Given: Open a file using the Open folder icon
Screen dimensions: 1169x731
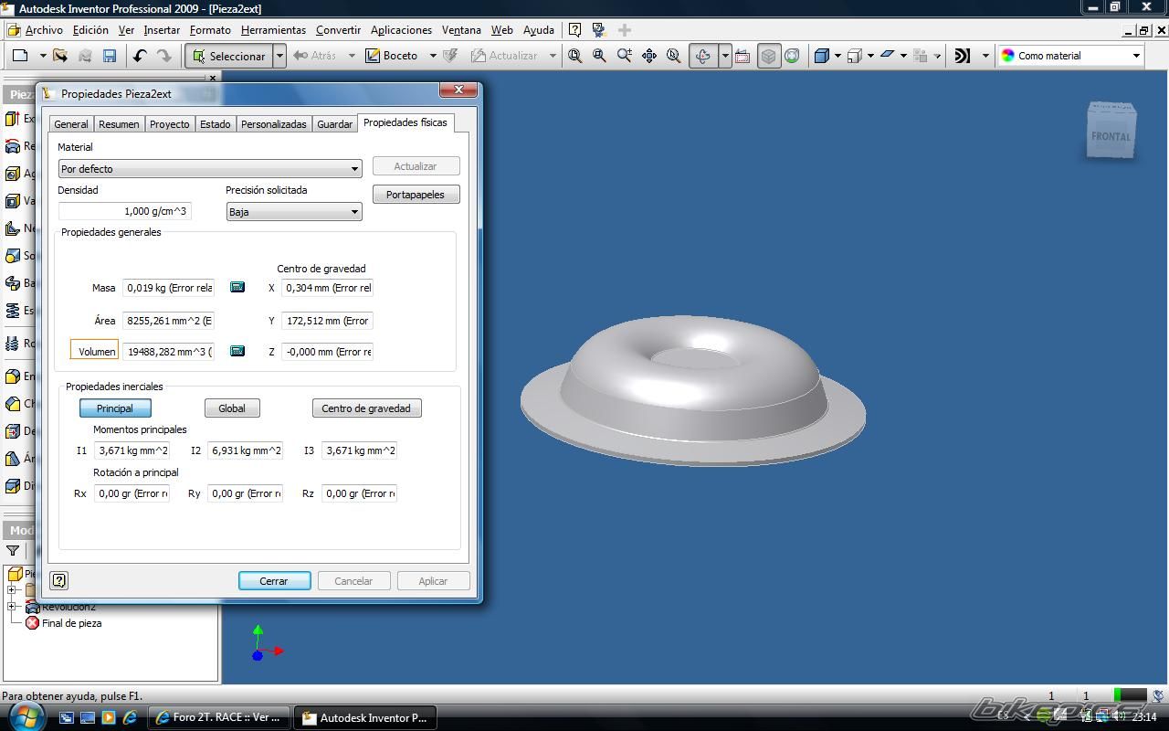Looking at the screenshot, I should 60,56.
